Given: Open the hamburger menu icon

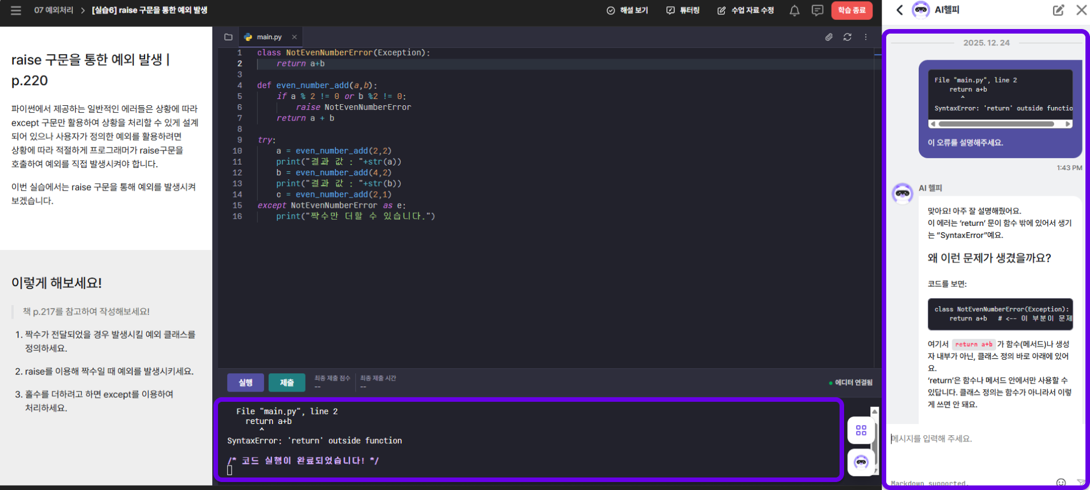Looking at the screenshot, I should coord(16,10).
